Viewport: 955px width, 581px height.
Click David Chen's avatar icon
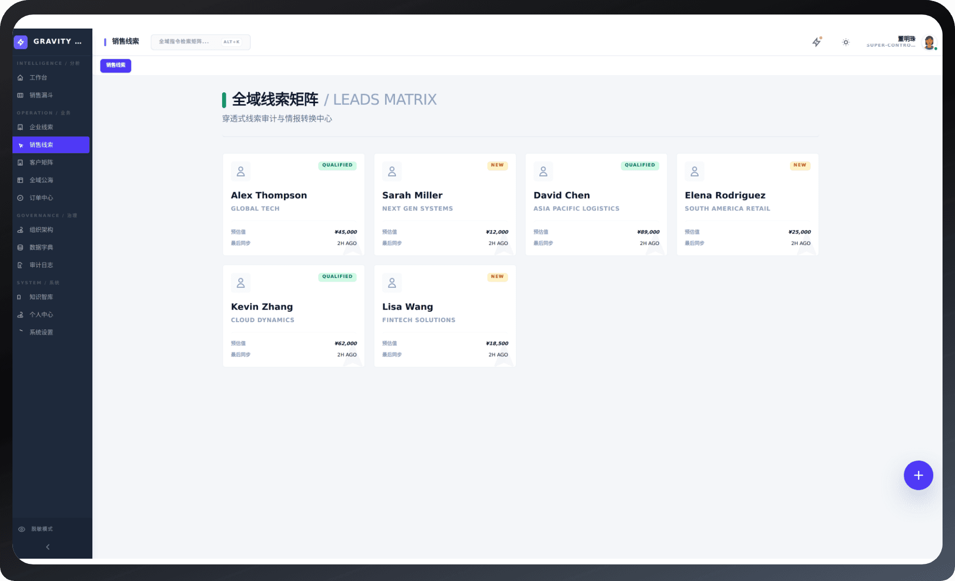coord(543,172)
